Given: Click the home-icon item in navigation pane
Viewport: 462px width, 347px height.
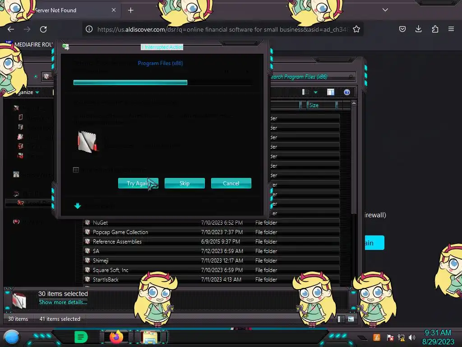Looking at the screenshot, I should (x=16, y=175).
